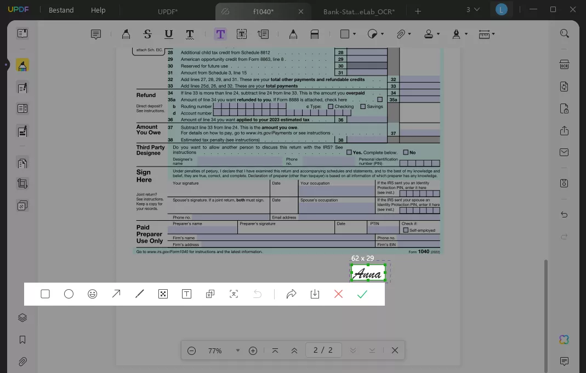Open the zoom level dropdown
This screenshot has height=373, width=586.
pyautogui.click(x=238, y=351)
